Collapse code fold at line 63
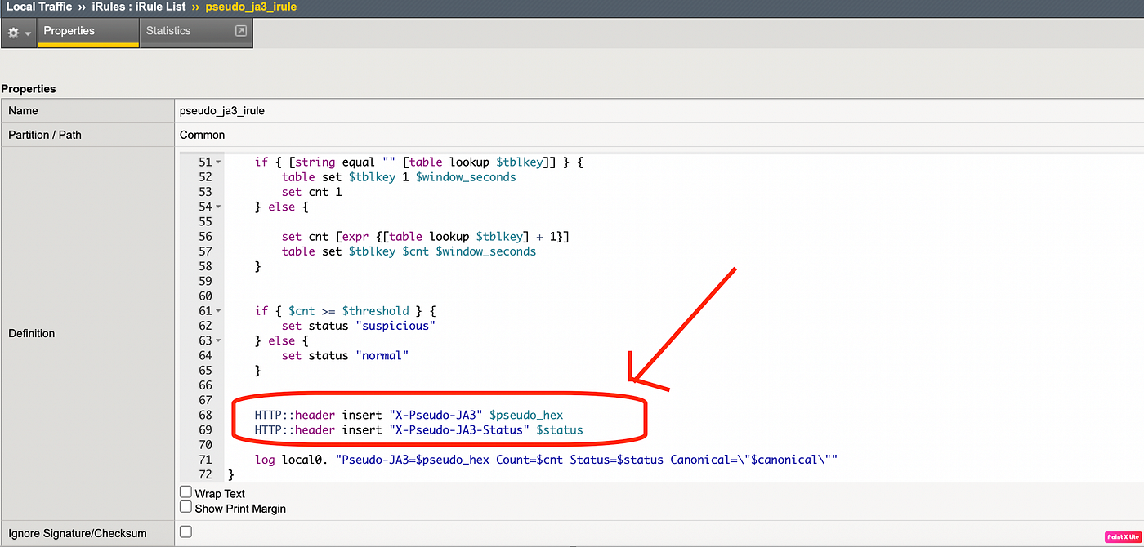The image size is (1144, 547). click(x=218, y=340)
